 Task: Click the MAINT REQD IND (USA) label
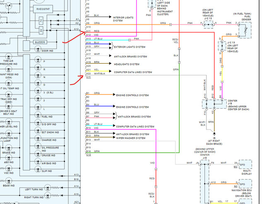click(9, 76)
